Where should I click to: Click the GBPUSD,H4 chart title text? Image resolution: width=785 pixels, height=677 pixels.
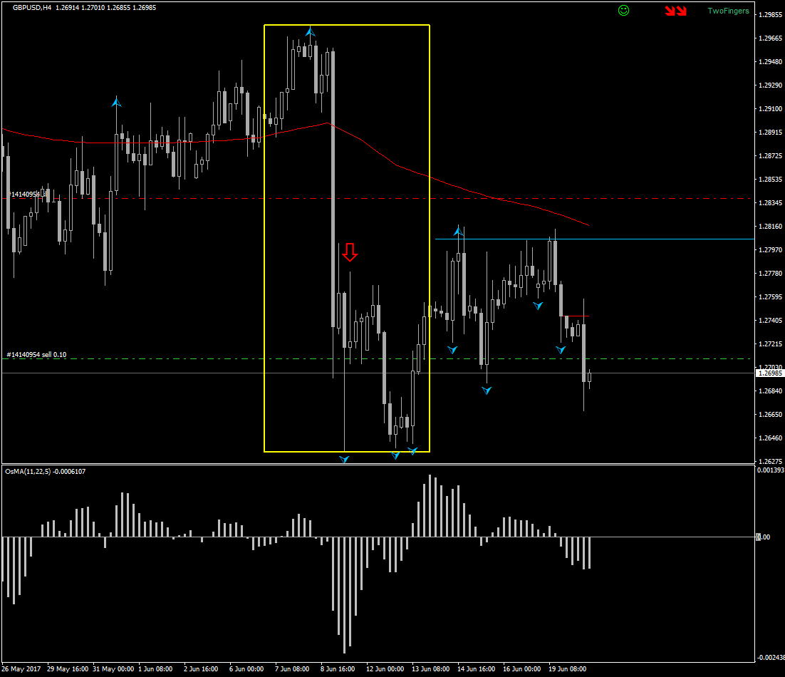(x=32, y=8)
